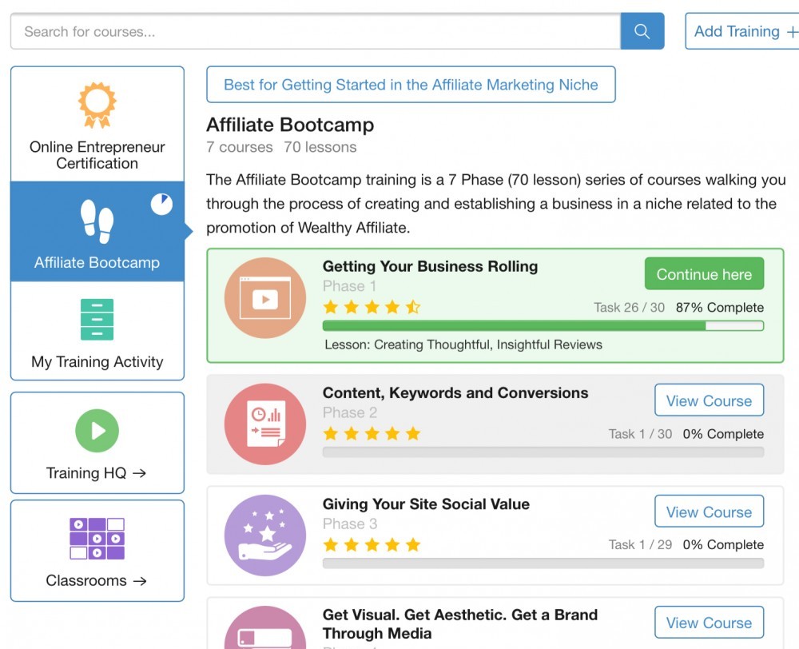
Task: Open the Getting Your Business Rolling video thumbnail
Action: click(265, 298)
